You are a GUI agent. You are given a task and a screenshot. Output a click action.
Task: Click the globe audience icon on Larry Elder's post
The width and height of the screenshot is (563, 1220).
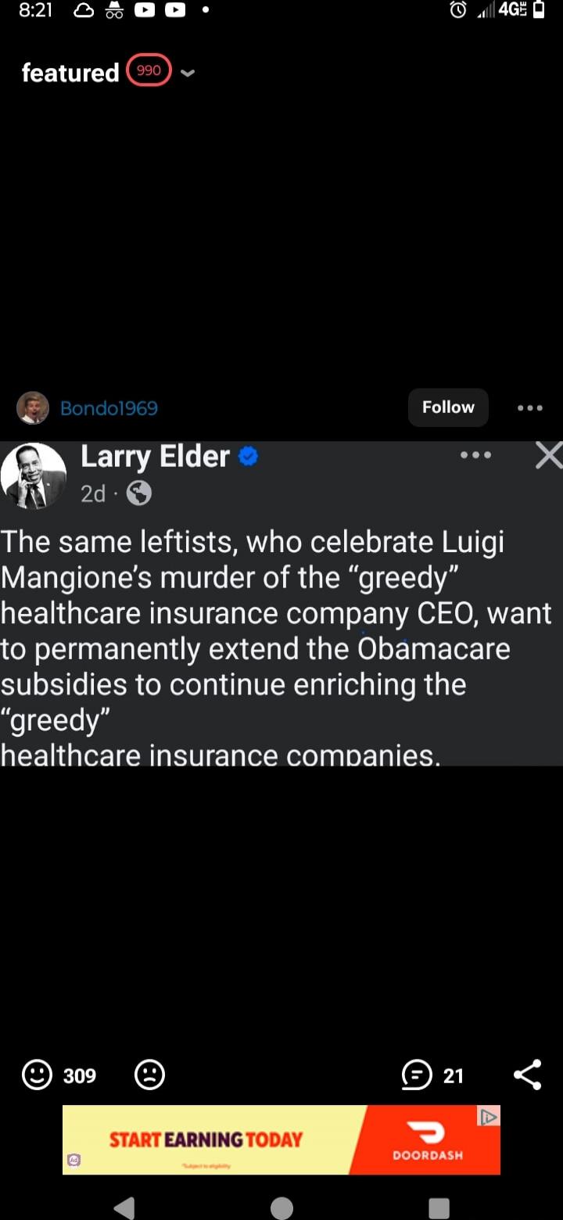pyautogui.click(x=138, y=493)
